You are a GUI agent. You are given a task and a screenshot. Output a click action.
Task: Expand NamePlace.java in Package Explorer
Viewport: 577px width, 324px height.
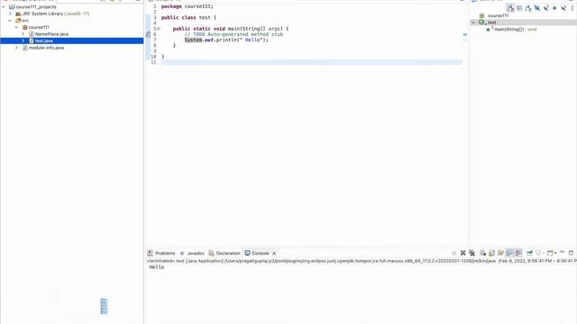23,34
